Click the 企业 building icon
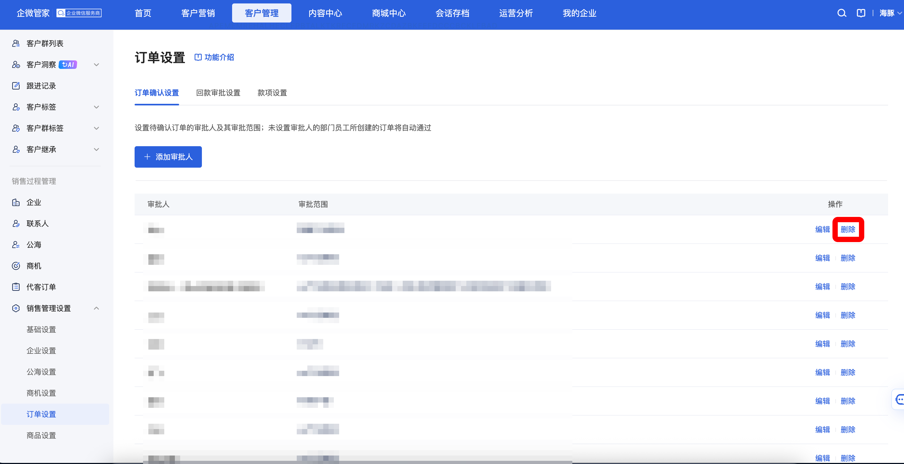904x464 pixels. 16,202
